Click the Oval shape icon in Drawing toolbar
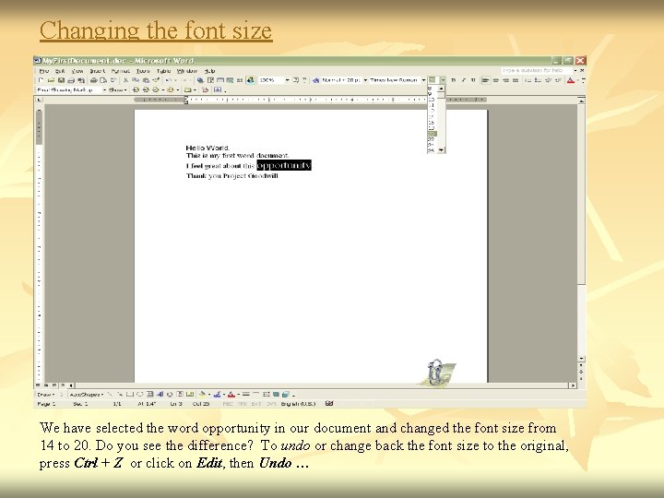664x498 pixels. (x=140, y=395)
